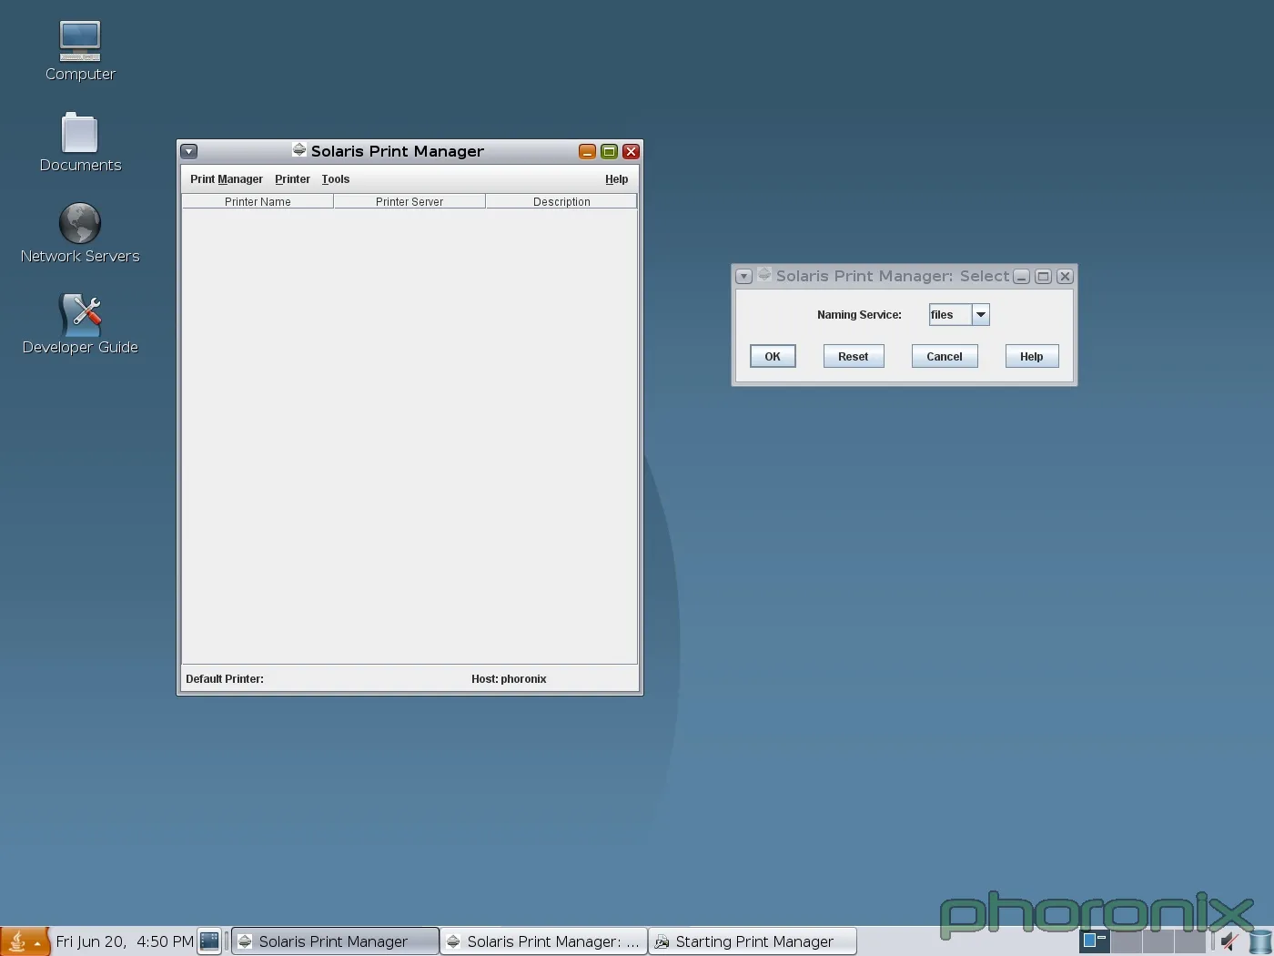The height and width of the screenshot is (956, 1274).
Task: Maximize the Select Naming Service dialog
Action: click(1043, 276)
